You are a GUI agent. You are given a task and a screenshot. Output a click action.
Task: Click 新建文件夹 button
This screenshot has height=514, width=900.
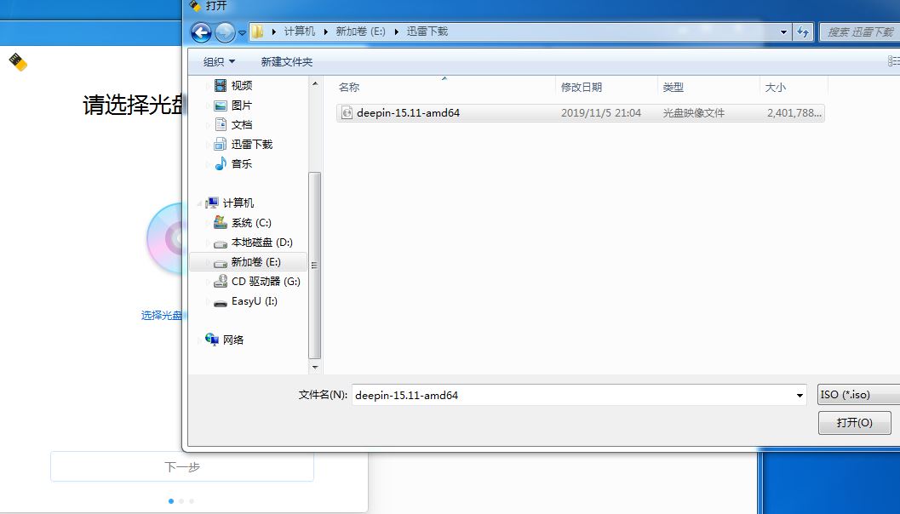click(286, 61)
